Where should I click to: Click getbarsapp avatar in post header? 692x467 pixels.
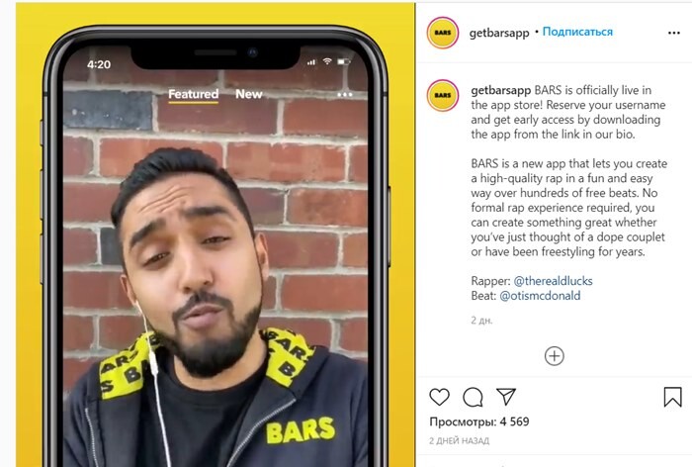pyautogui.click(x=442, y=33)
